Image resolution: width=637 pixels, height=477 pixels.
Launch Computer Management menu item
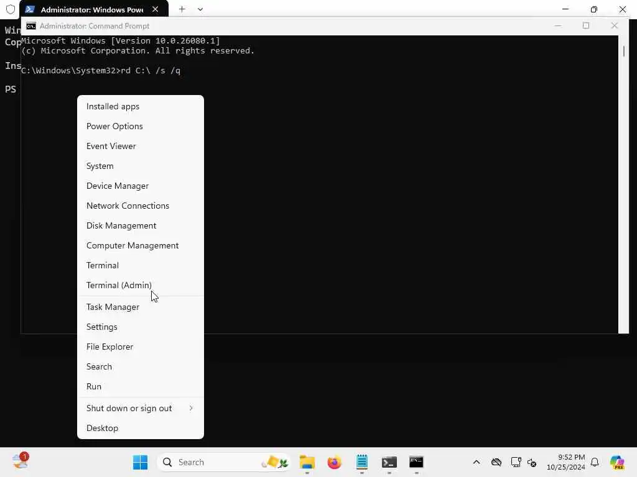coord(140,245)
